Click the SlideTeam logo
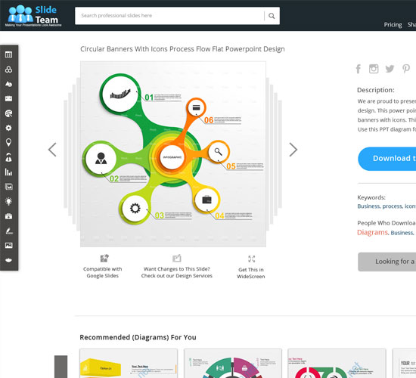The height and width of the screenshot is (378, 416). 33,16
